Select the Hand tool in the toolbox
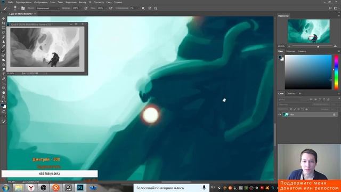 tap(4, 92)
